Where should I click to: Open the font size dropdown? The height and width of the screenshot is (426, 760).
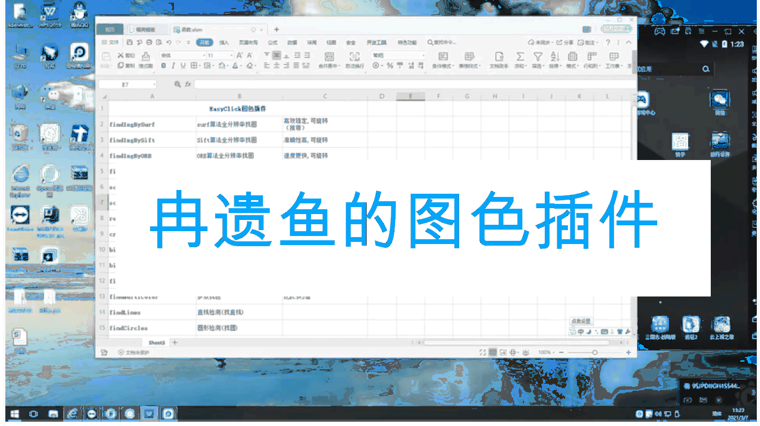pos(231,55)
